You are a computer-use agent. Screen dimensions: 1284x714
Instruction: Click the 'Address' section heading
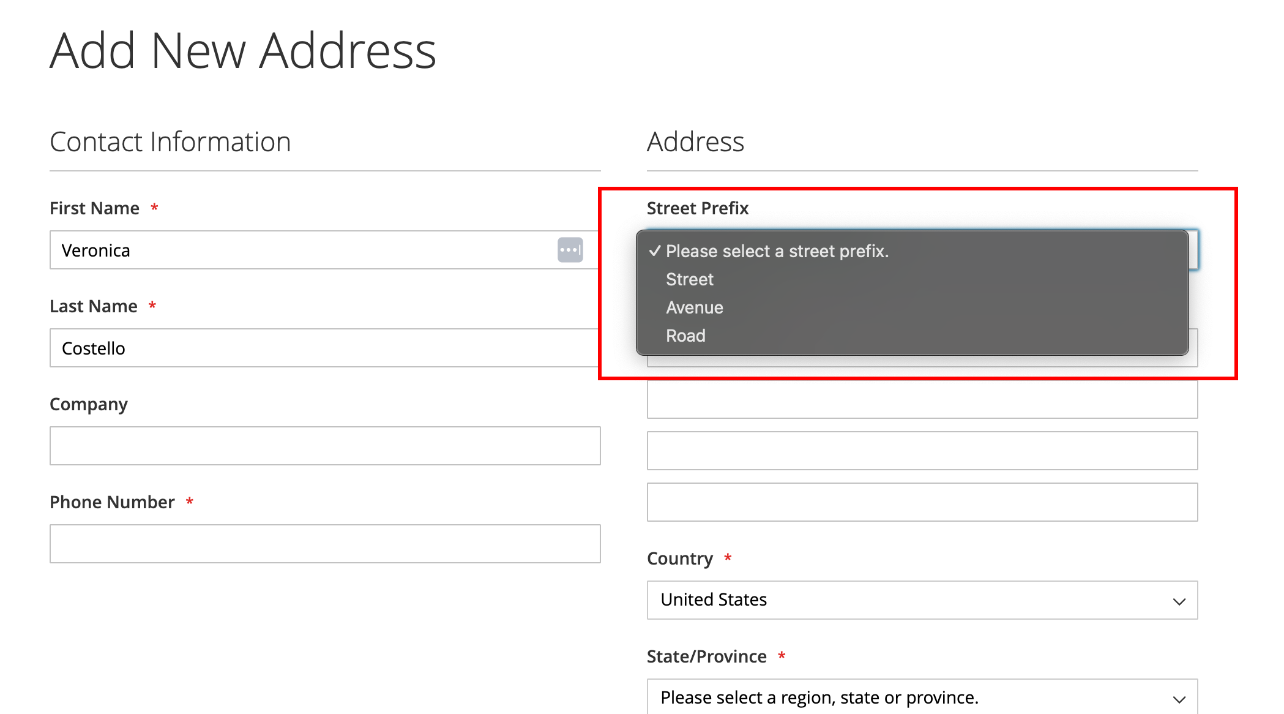696,142
